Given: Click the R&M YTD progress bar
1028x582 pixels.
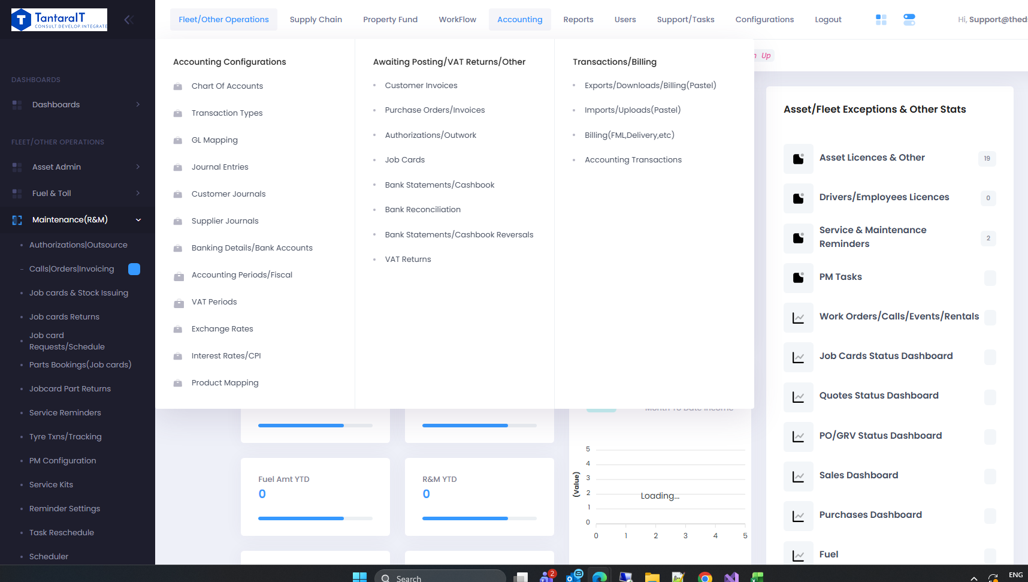Looking at the screenshot, I should pyautogui.click(x=479, y=518).
